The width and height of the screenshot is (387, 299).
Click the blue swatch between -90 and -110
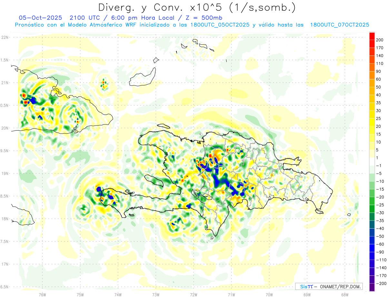pyautogui.click(x=372, y=256)
